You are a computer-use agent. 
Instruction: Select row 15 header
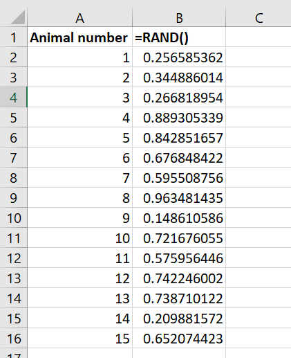coord(13,318)
